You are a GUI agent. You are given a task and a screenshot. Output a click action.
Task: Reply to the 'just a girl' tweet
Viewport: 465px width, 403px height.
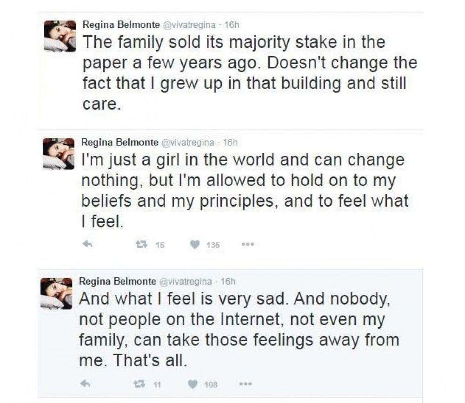(x=87, y=244)
